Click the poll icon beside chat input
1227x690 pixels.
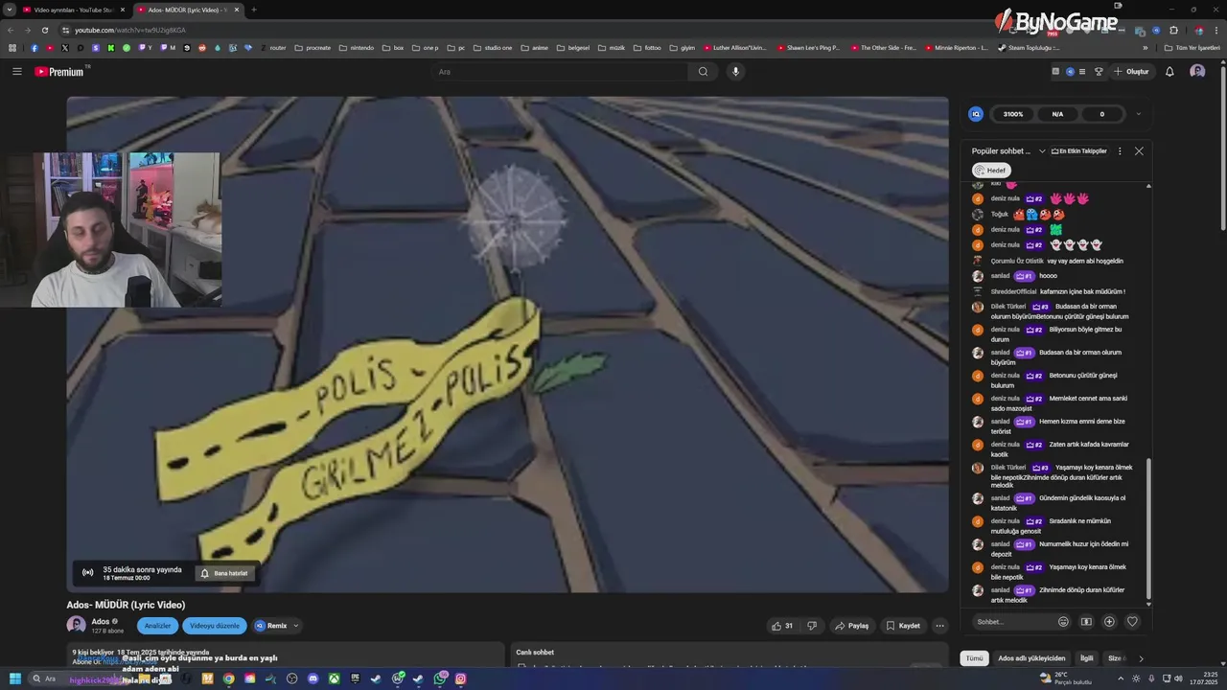pyautogui.click(x=1086, y=622)
